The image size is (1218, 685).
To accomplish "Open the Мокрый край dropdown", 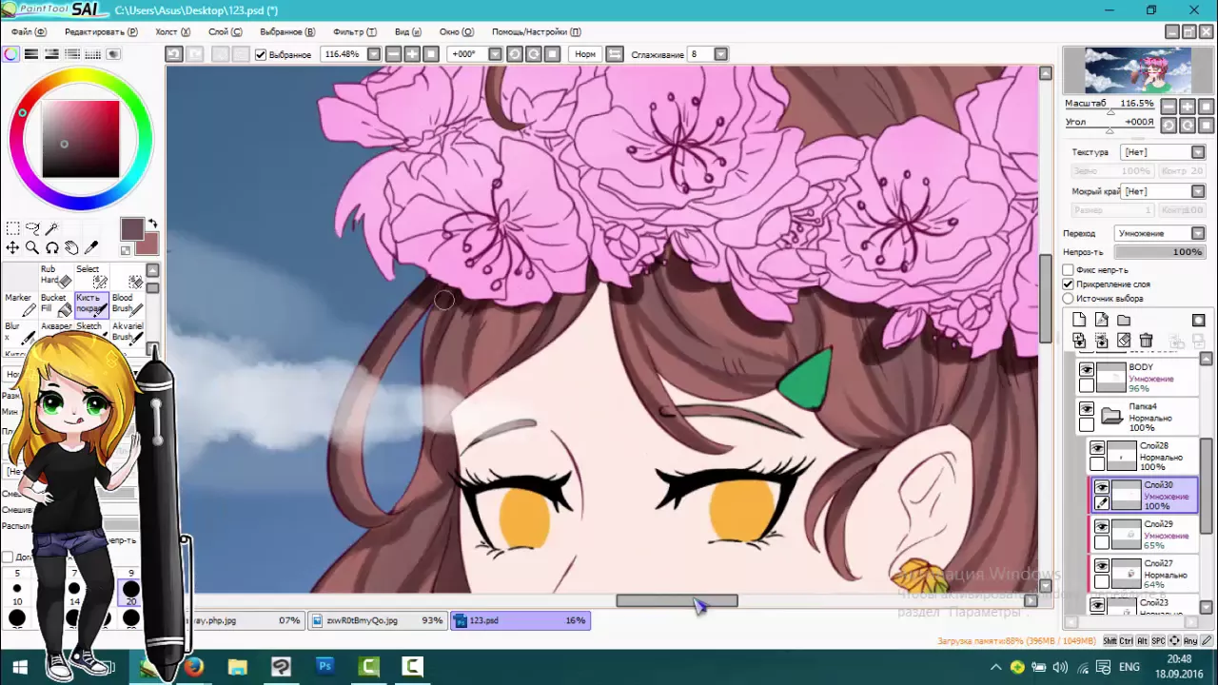I will 1198,191.
